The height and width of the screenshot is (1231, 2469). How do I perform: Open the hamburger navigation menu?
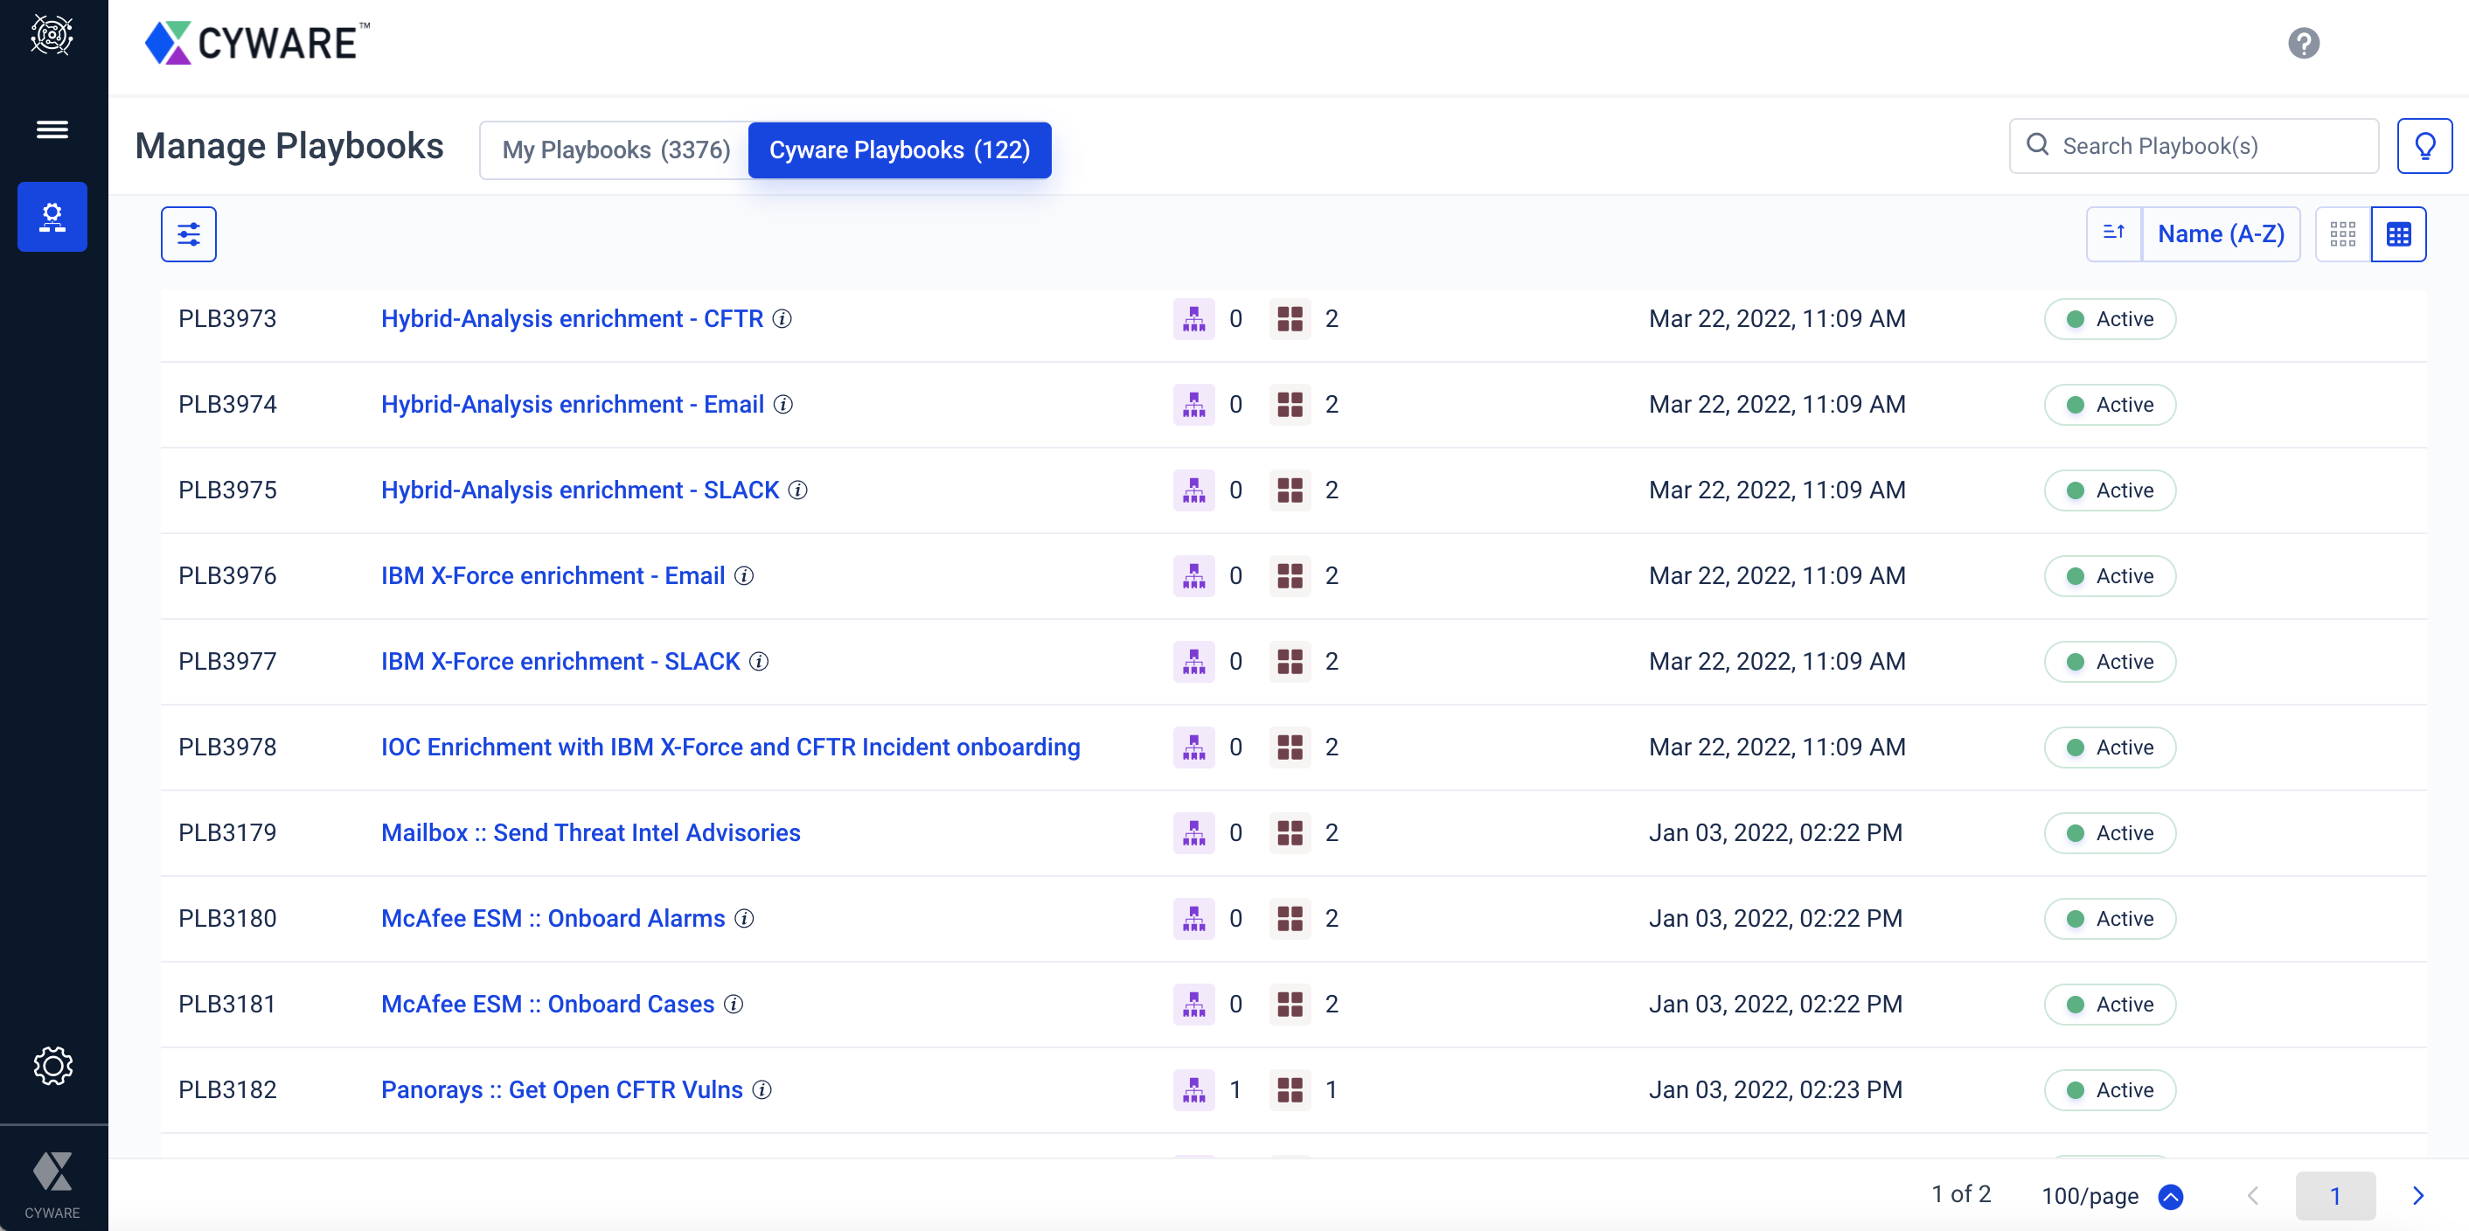pyautogui.click(x=52, y=129)
